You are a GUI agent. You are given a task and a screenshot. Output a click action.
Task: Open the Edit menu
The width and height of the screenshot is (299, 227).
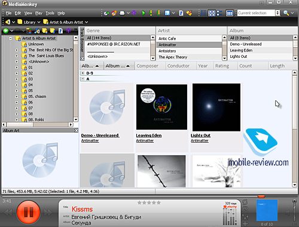[18, 13]
